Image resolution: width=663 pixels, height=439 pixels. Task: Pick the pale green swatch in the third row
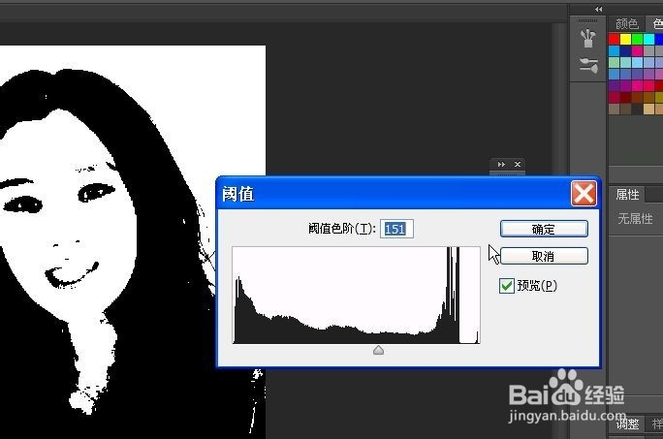tap(614, 63)
